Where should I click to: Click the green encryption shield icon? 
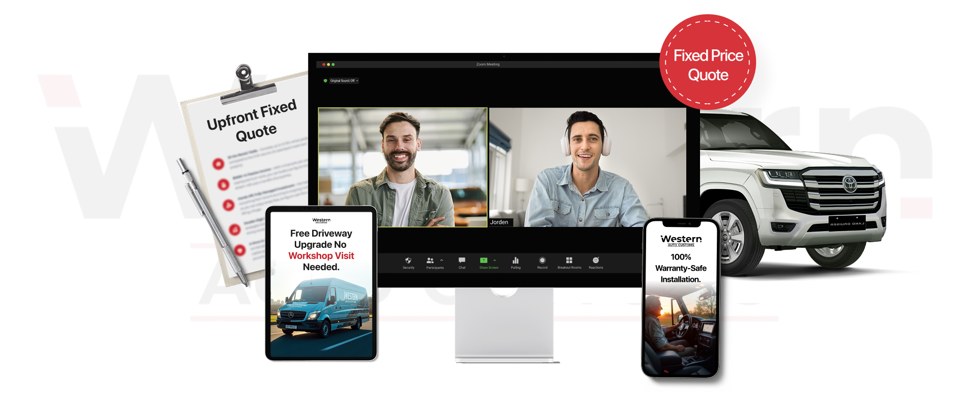325,80
